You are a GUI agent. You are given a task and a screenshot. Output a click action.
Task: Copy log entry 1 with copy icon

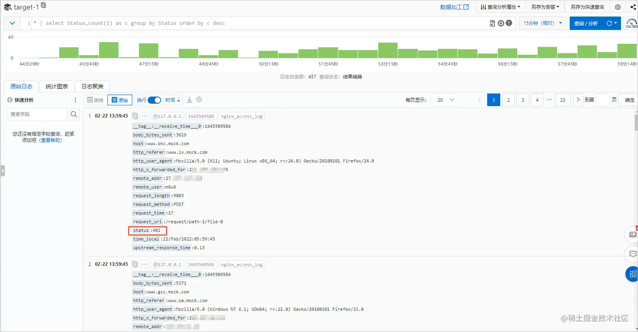click(x=135, y=116)
